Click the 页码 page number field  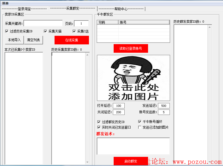point(81,23)
